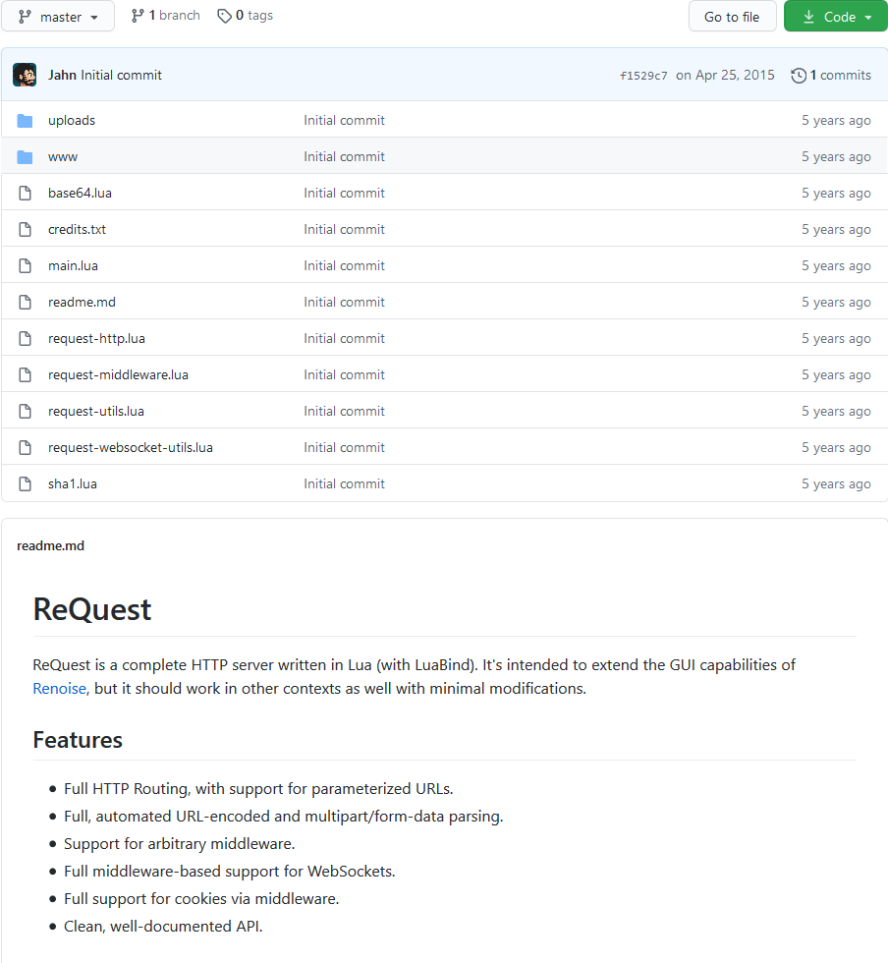This screenshot has height=963, width=888.
Task: Open Initial commit message for request-http.lua row
Action: click(345, 338)
